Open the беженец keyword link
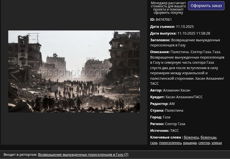Image resolution: width=230 pixels, height=159 pixels. 191,137
